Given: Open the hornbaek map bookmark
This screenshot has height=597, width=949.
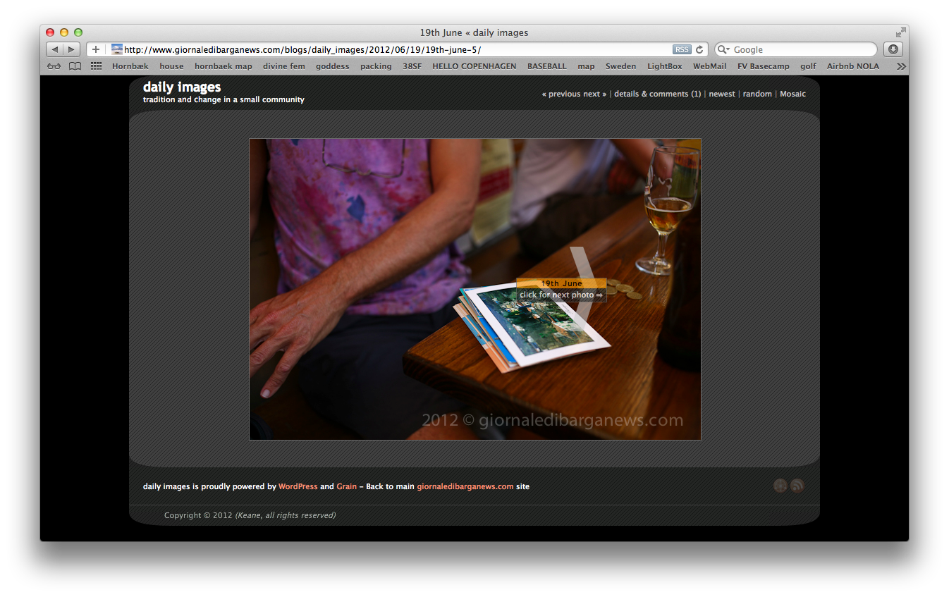Looking at the screenshot, I should point(224,66).
